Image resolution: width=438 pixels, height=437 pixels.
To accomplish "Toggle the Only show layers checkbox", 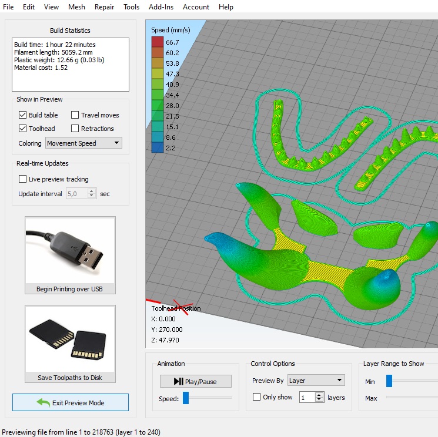I will [x=256, y=397].
